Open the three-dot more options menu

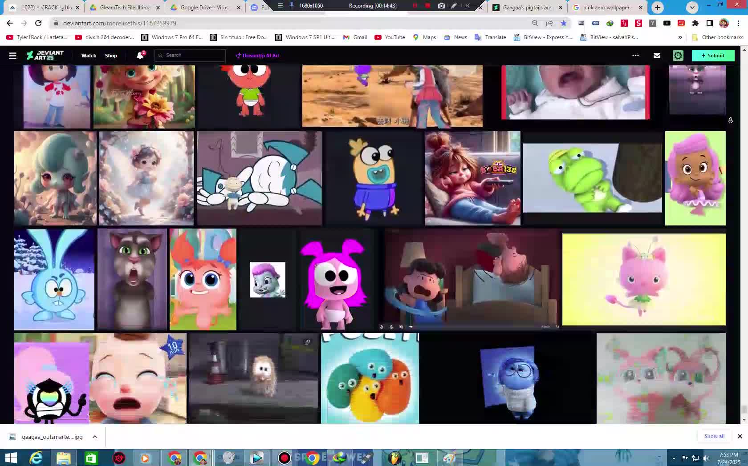tap(635, 56)
